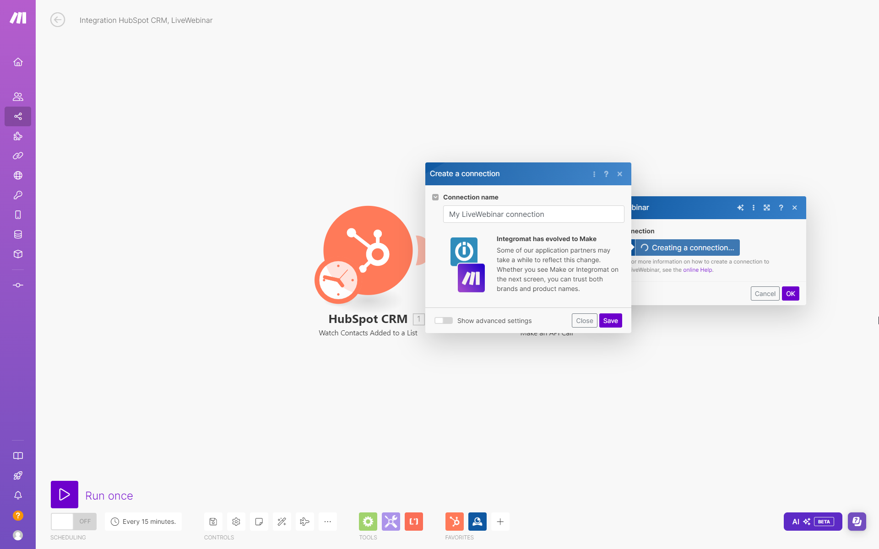Click the auto-align magic wand icon
Viewport: 879px width, 549px height.
282,522
